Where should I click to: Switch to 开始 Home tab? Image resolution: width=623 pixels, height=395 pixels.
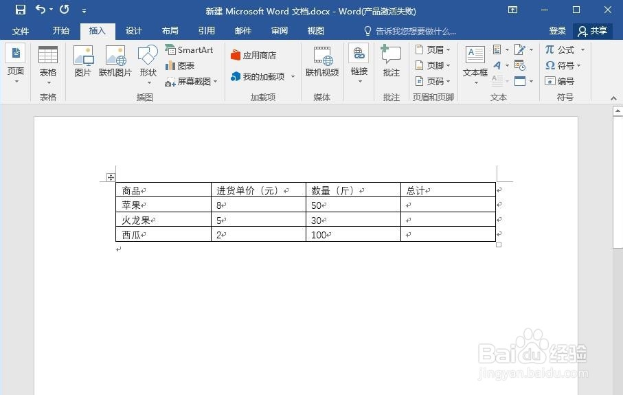pyautogui.click(x=61, y=31)
